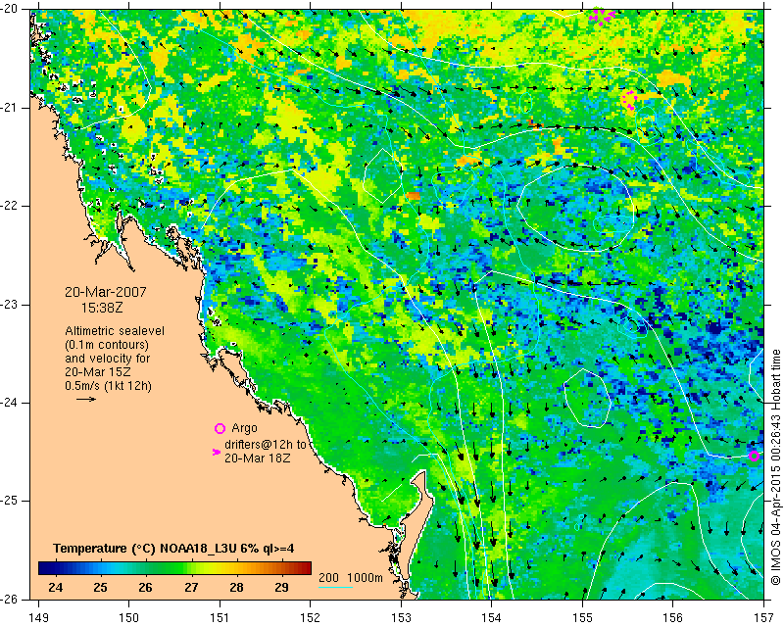Click the '150' longitude axis label
This screenshot has width=784, height=627.
[129, 617]
